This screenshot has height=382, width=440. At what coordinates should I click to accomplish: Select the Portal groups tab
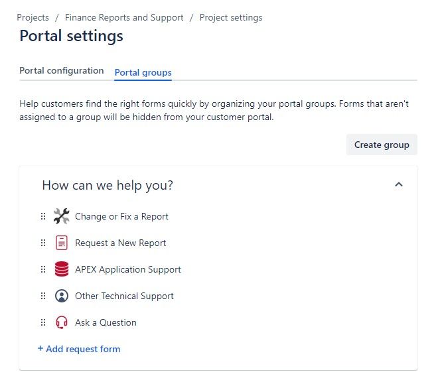(x=143, y=72)
